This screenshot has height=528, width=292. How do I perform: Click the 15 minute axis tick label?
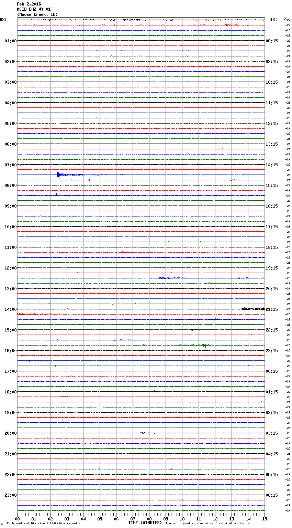click(x=265, y=519)
